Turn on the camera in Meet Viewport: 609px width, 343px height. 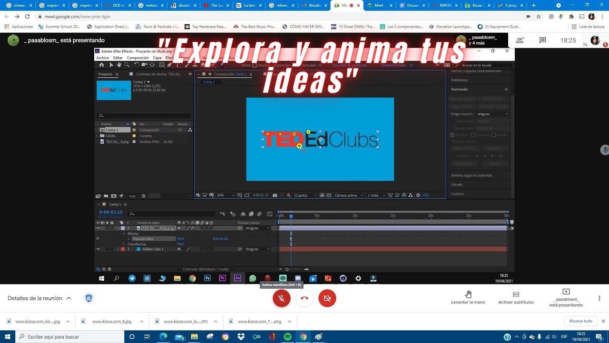pos(327,298)
